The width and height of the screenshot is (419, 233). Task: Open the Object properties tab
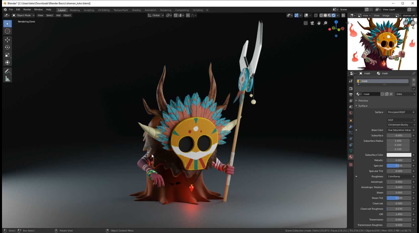point(351,120)
